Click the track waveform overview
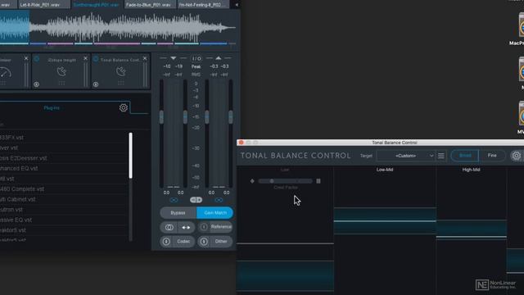The height and width of the screenshot is (295, 524). [x=119, y=27]
